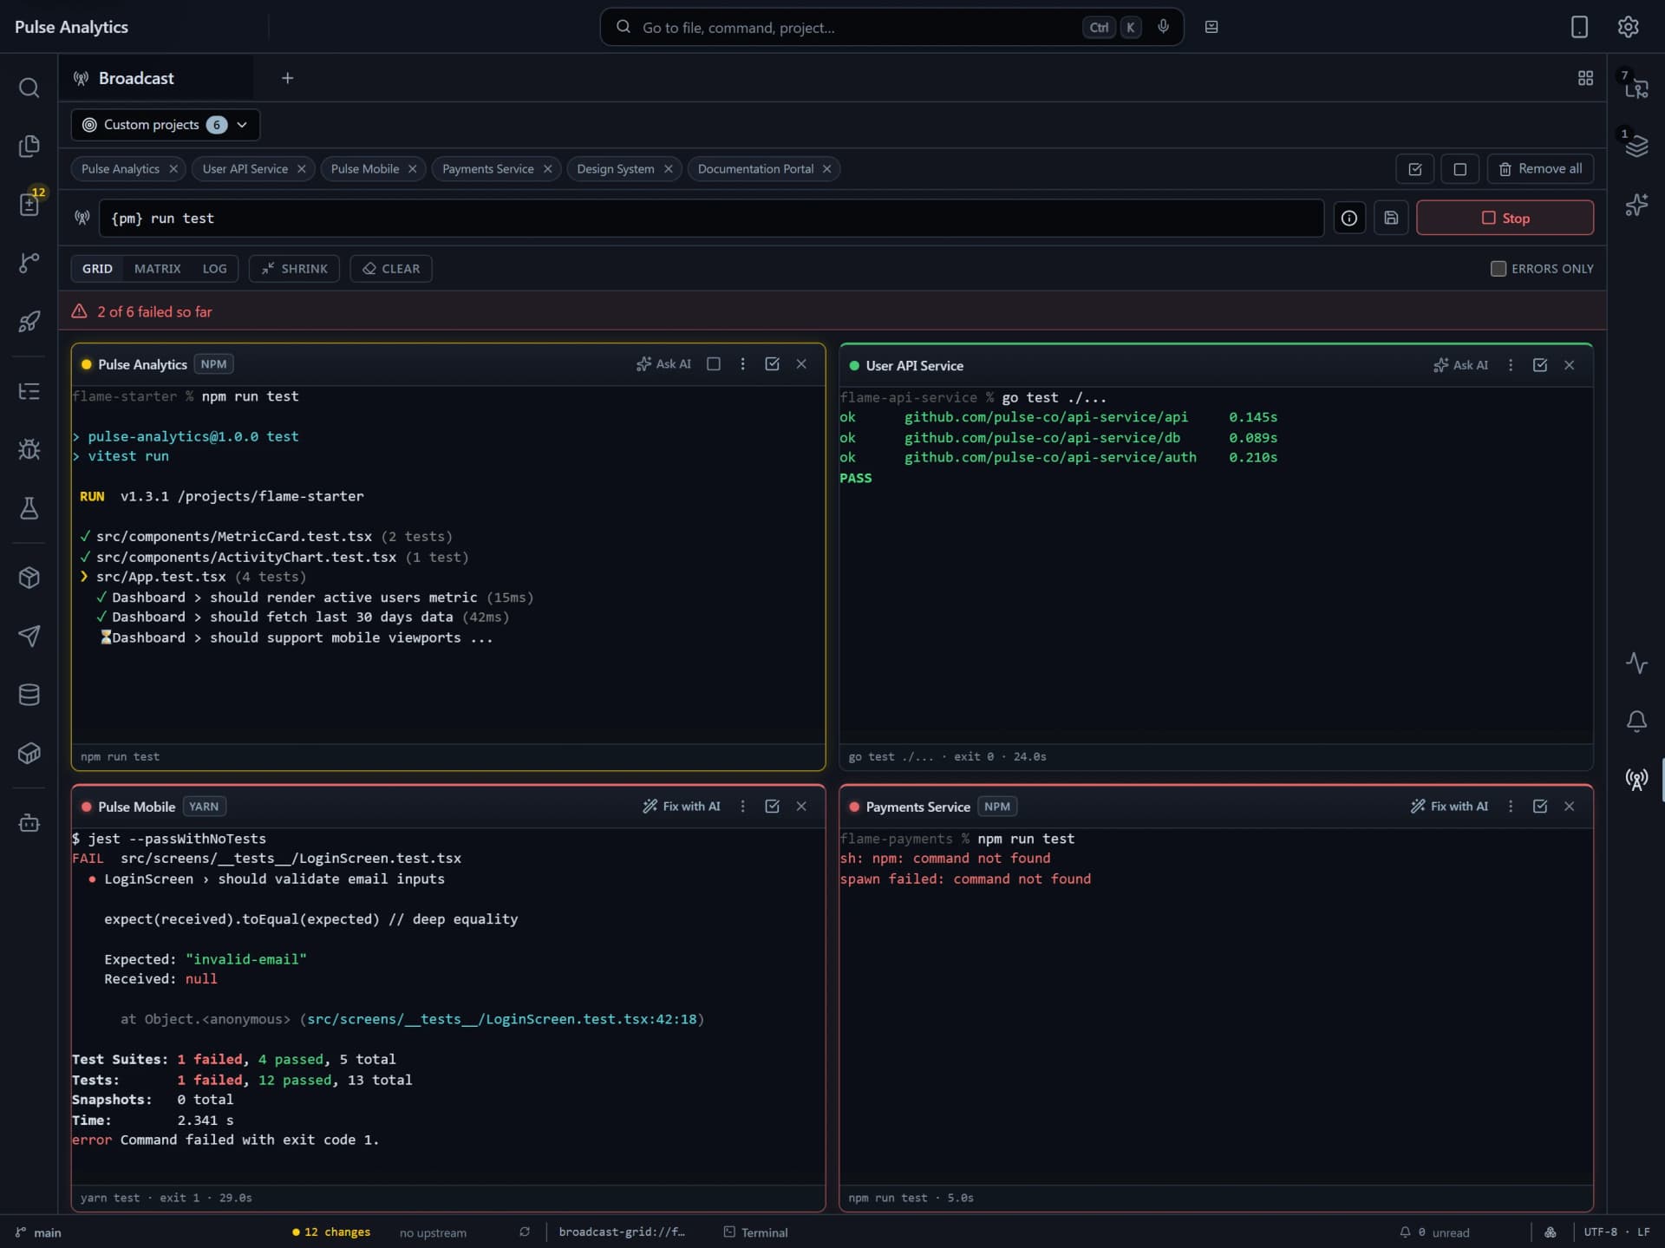Open the list tree sidebar icon

coord(29,391)
